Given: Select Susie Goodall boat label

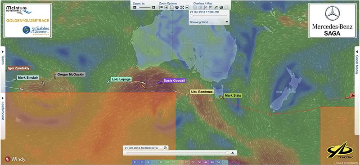Looking at the screenshot, I should 174,80.
